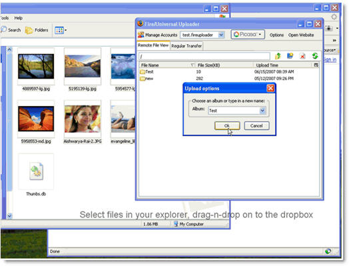Open the Picasa service dropdown
Image resolution: width=349 pixels, height=266 pixels.
tap(248, 35)
